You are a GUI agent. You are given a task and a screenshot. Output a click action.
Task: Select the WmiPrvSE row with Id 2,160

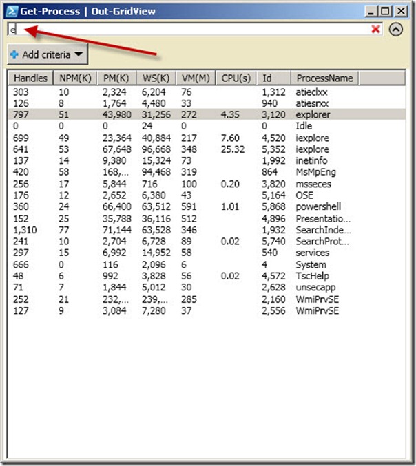tap(207, 299)
